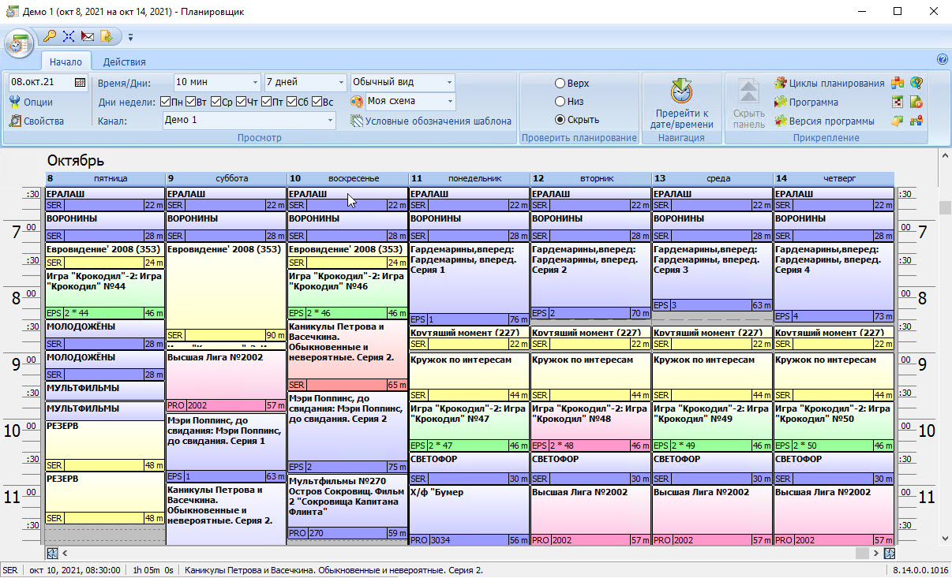Image resolution: width=952 pixels, height=578 pixels.
Task: Expand the 10 мин time interval dropdown
Action: 255,82
